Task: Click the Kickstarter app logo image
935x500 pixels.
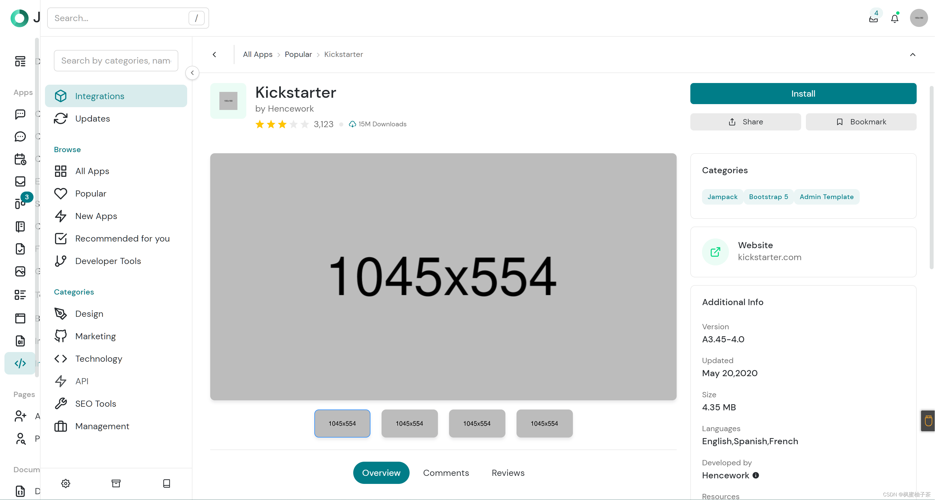Action: coord(228,101)
